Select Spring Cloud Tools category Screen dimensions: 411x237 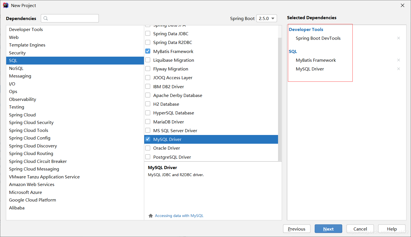[75, 130]
